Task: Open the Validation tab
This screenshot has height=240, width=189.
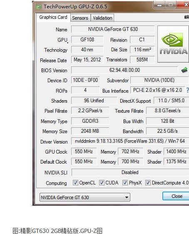Action: 102,18
